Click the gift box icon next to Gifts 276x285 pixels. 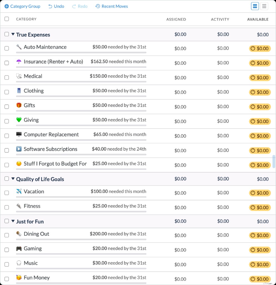19,105
